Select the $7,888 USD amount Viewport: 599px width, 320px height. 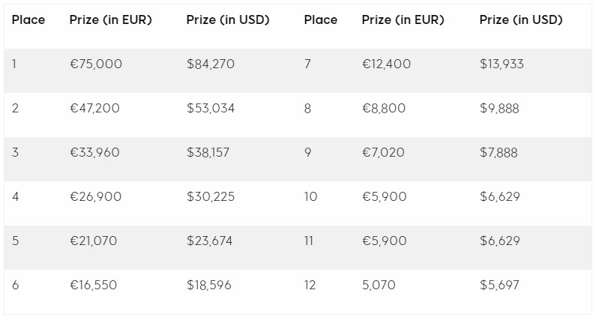[499, 153]
